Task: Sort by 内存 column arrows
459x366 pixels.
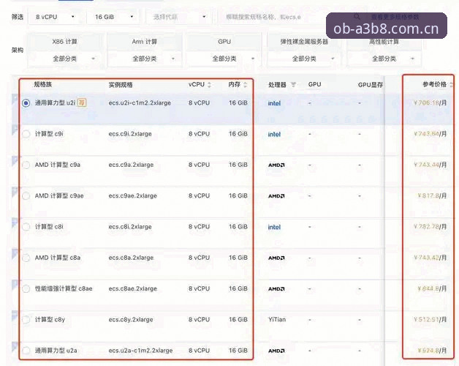Action: (246, 85)
